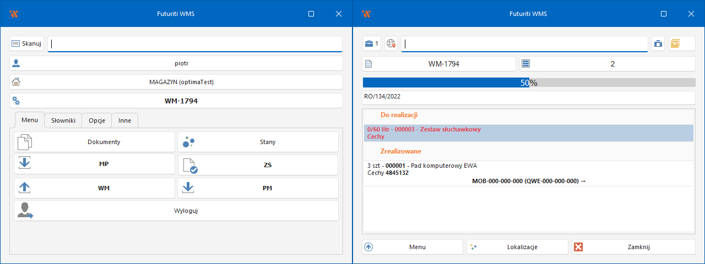Click the briefcase icon with number 1
Screen dimensions: 705x264
371,43
